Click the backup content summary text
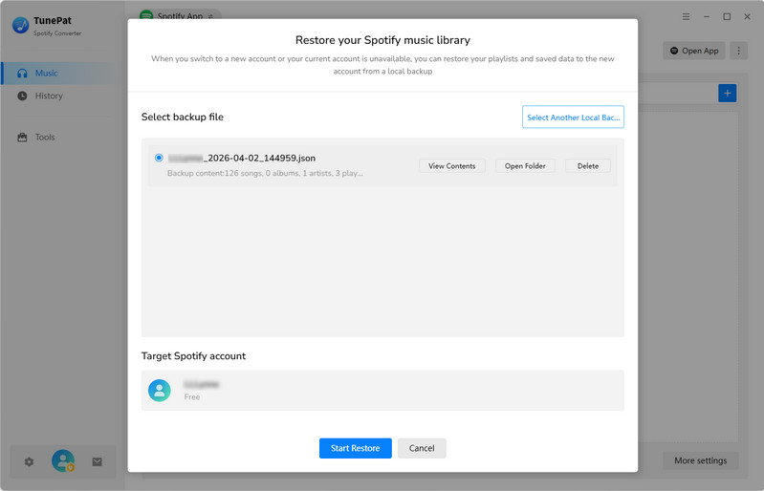The width and height of the screenshot is (764, 491). tap(265, 173)
